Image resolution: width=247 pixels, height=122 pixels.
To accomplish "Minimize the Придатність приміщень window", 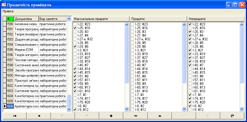I will tap(229, 5).
